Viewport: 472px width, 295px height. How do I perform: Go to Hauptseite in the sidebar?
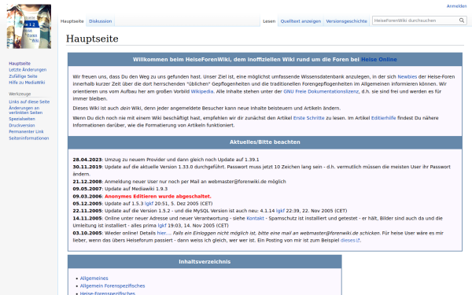[20, 64]
